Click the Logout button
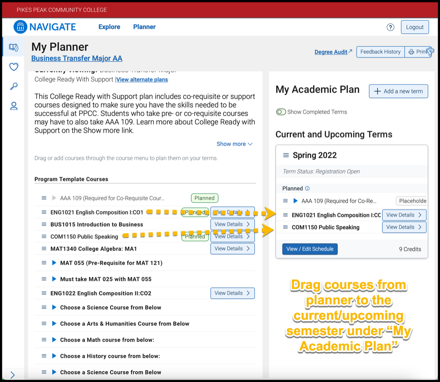The height and width of the screenshot is (382, 440). 415,27
